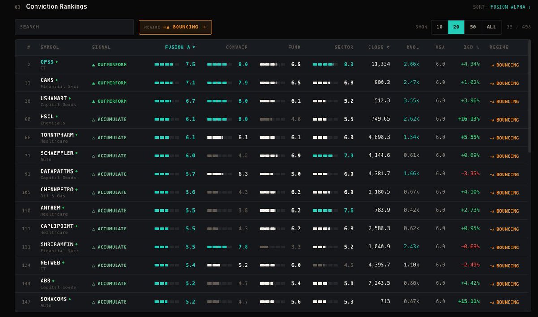Open the TORNTPHARM symbol
Viewport: 538px width, 317px height.
(57, 135)
